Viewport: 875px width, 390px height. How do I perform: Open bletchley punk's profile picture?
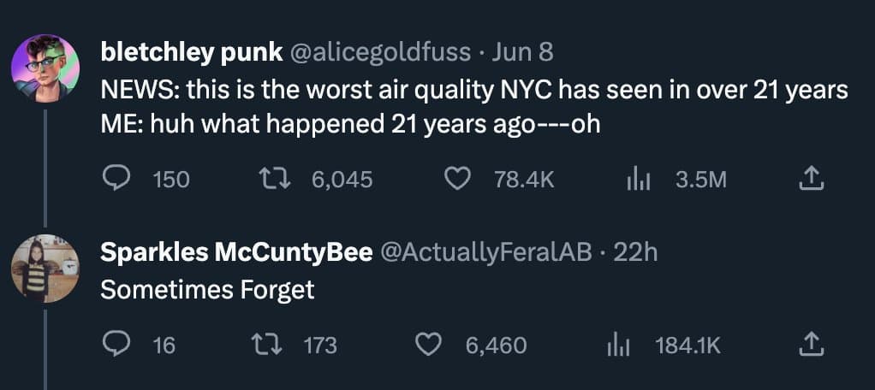coord(45,69)
